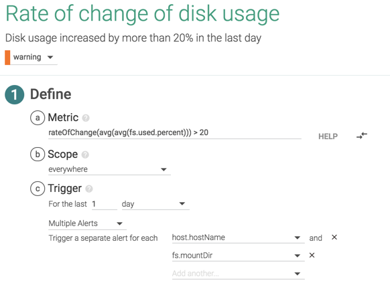Image resolution: width=390 pixels, height=285 pixels.
Task: Click the step 1 Define circle icon
Action: click(x=15, y=94)
